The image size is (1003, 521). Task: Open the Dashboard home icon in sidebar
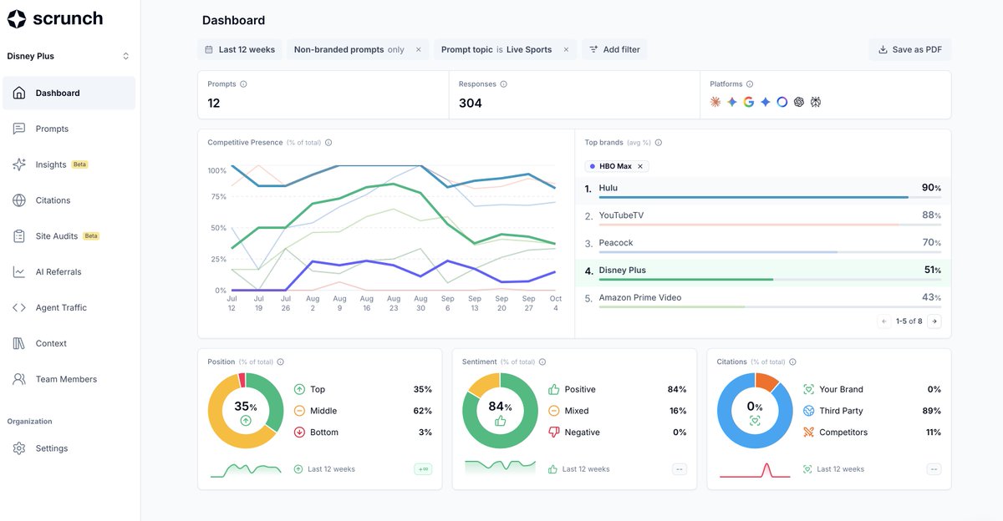pos(19,93)
